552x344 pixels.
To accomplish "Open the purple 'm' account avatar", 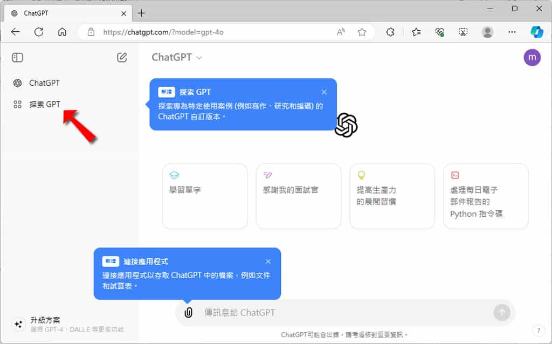I will 532,57.
